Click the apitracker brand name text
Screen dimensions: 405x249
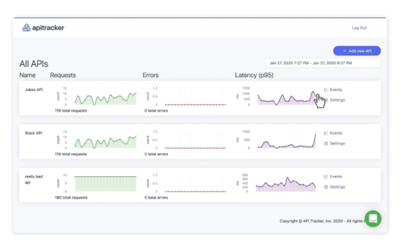48,28
